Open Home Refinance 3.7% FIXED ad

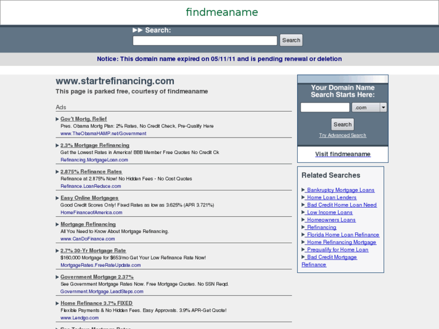(97, 303)
